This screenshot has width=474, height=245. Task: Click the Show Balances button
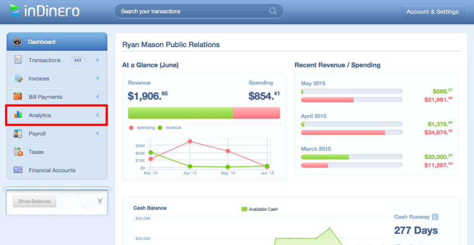(34, 201)
